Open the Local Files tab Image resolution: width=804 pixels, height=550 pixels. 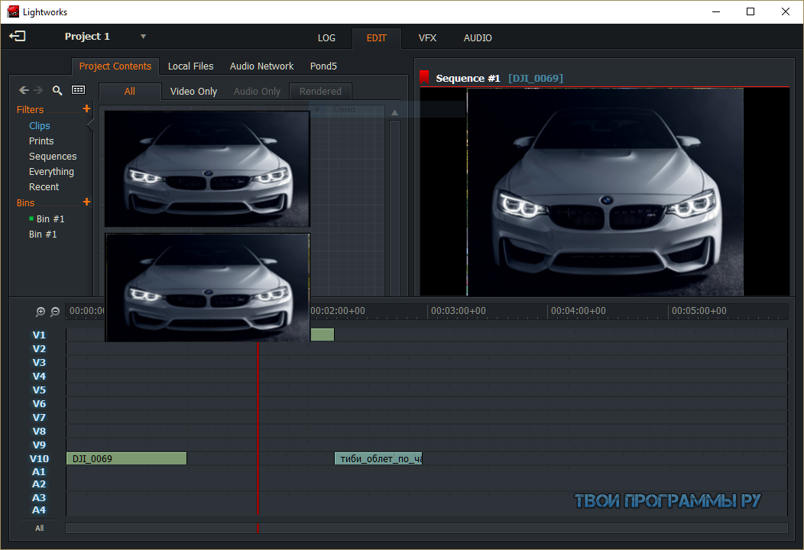tap(191, 66)
